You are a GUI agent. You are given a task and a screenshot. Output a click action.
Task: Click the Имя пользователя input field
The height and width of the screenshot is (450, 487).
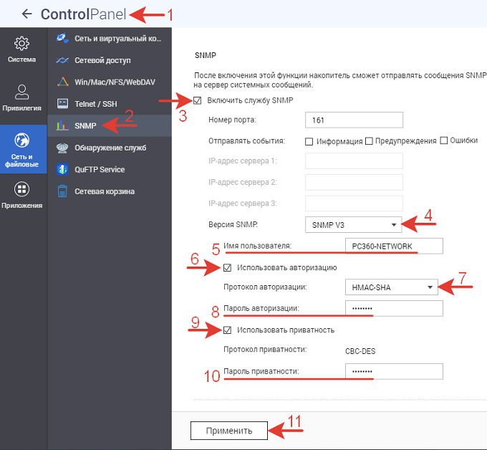393,246
